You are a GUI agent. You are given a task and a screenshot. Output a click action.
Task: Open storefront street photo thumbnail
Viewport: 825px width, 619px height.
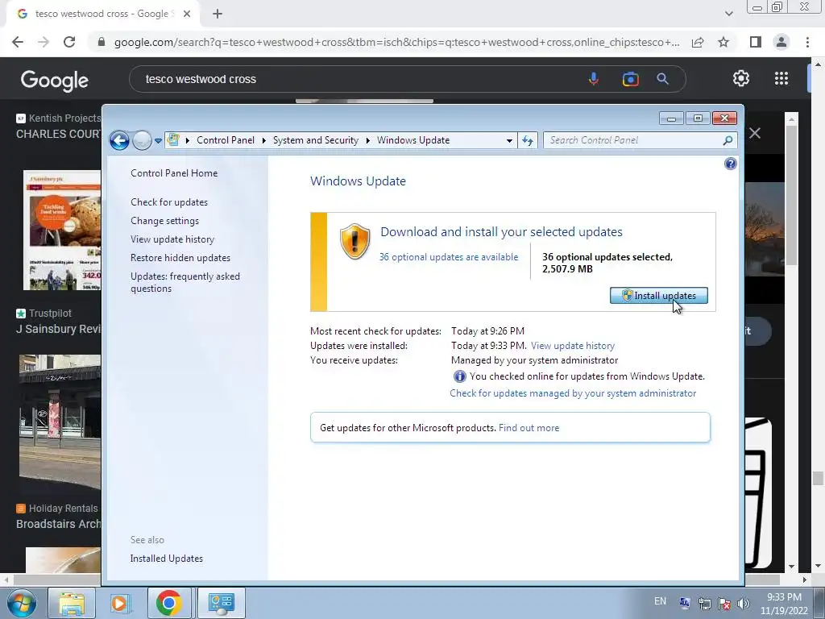pos(60,422)
